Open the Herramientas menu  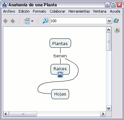tap(79, 11)
